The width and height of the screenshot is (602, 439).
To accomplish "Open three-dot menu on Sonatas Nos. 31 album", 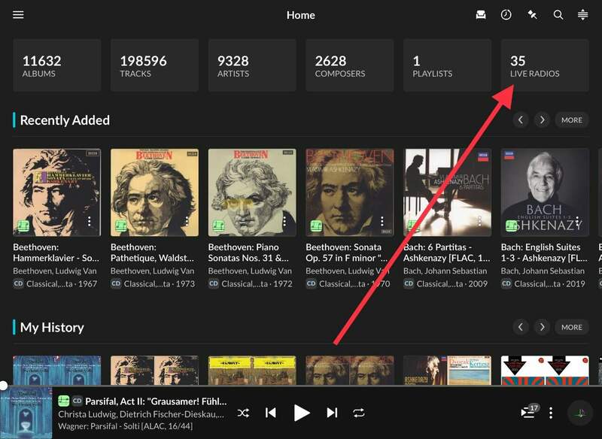I will pos(284,221).
